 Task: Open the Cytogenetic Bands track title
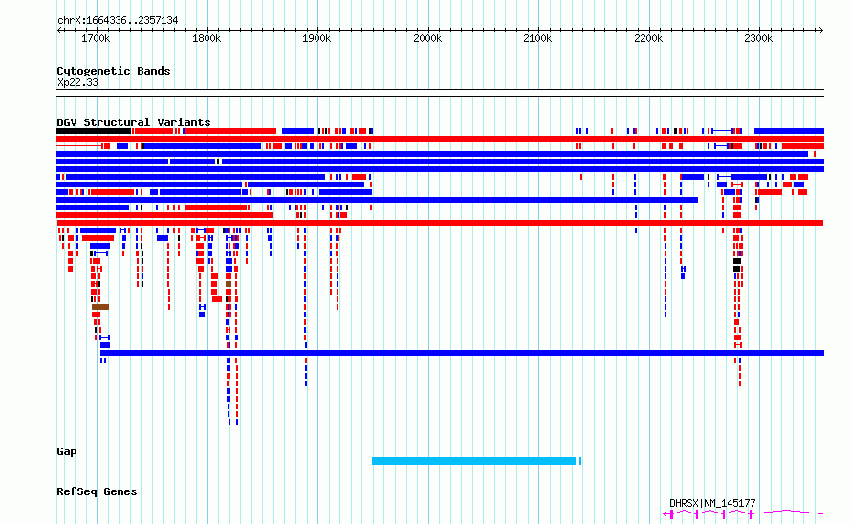(x=114, y=71)
